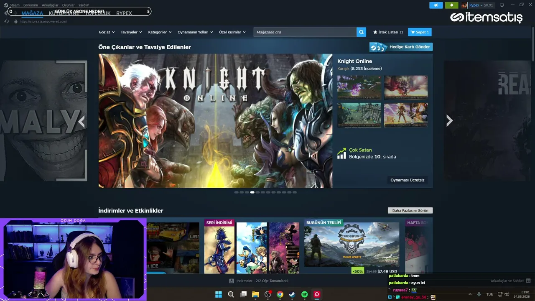View the bottom-right Knight Online screenshot thumbnail
535x301 pixels.
[406, 115]
